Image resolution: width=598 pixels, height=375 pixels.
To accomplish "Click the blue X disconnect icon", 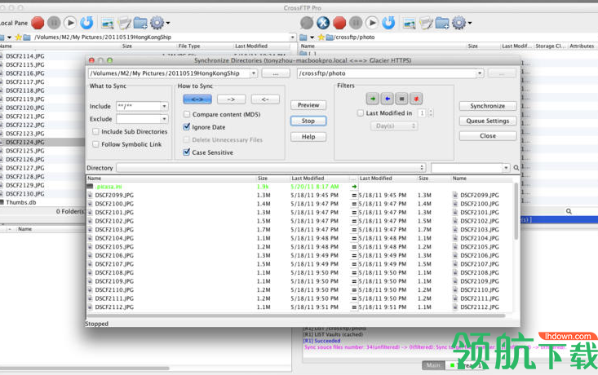I will coord(323,23).
